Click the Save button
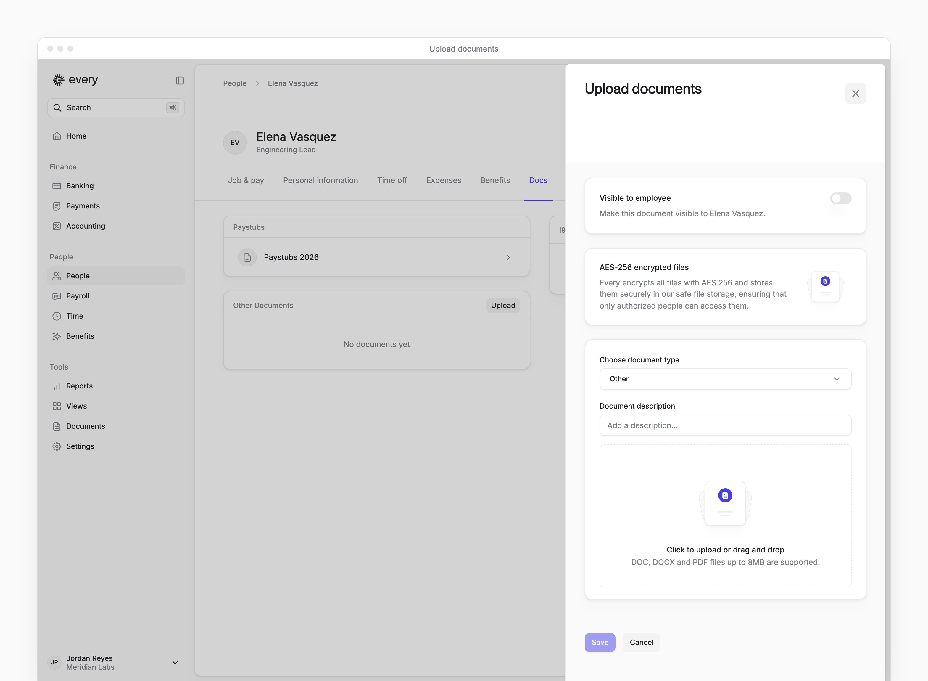 600,642
